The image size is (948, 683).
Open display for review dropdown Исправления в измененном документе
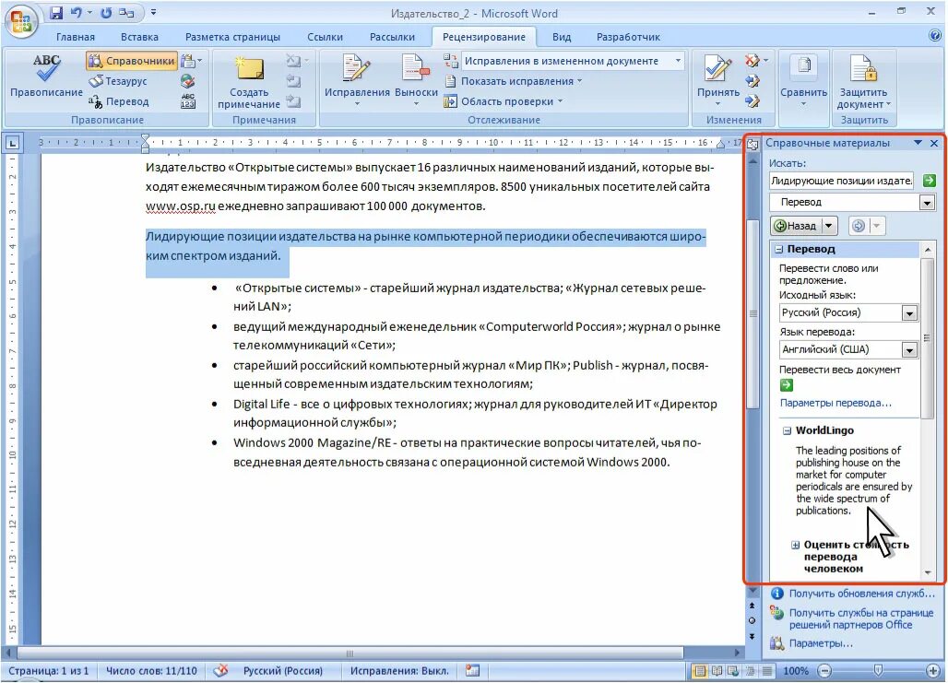tap(573, 61)
